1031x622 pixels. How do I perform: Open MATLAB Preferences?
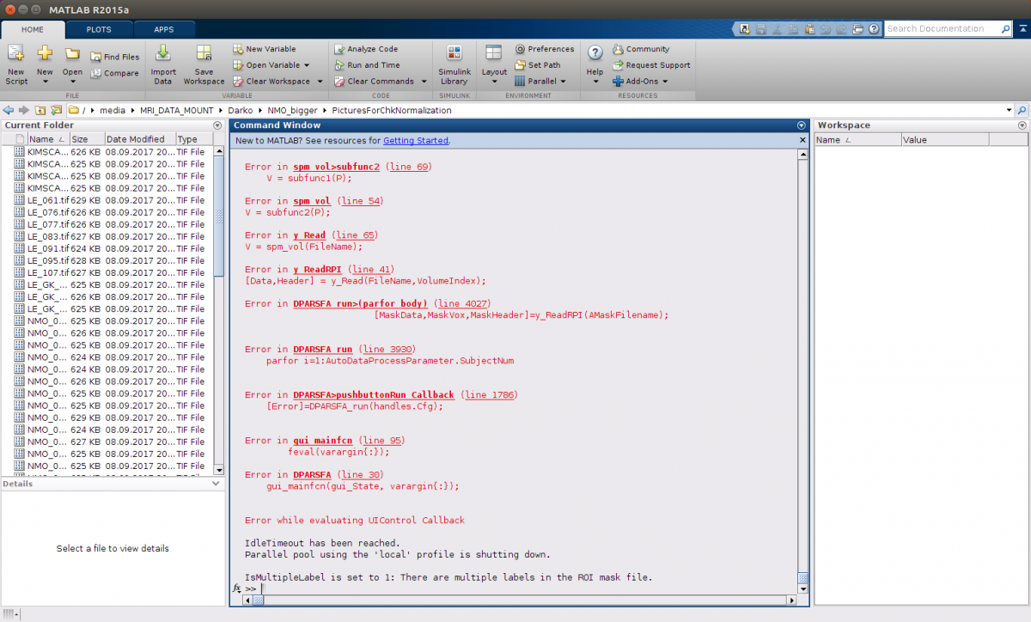(x=545, y=49)
